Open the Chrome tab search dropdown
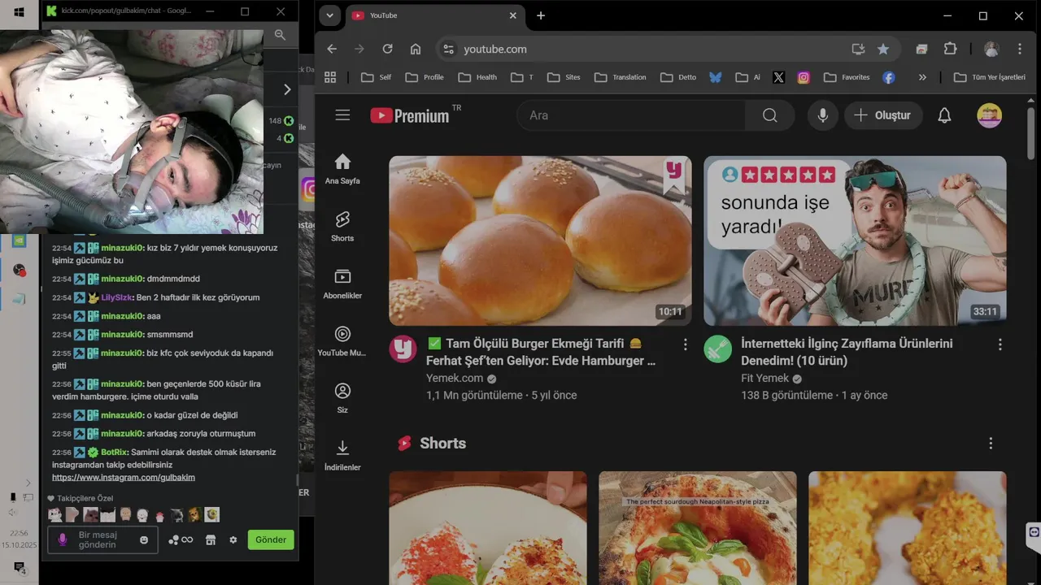Image resolution: width=1041 pixels, height=585 pixels. click(x=329, y=15)
